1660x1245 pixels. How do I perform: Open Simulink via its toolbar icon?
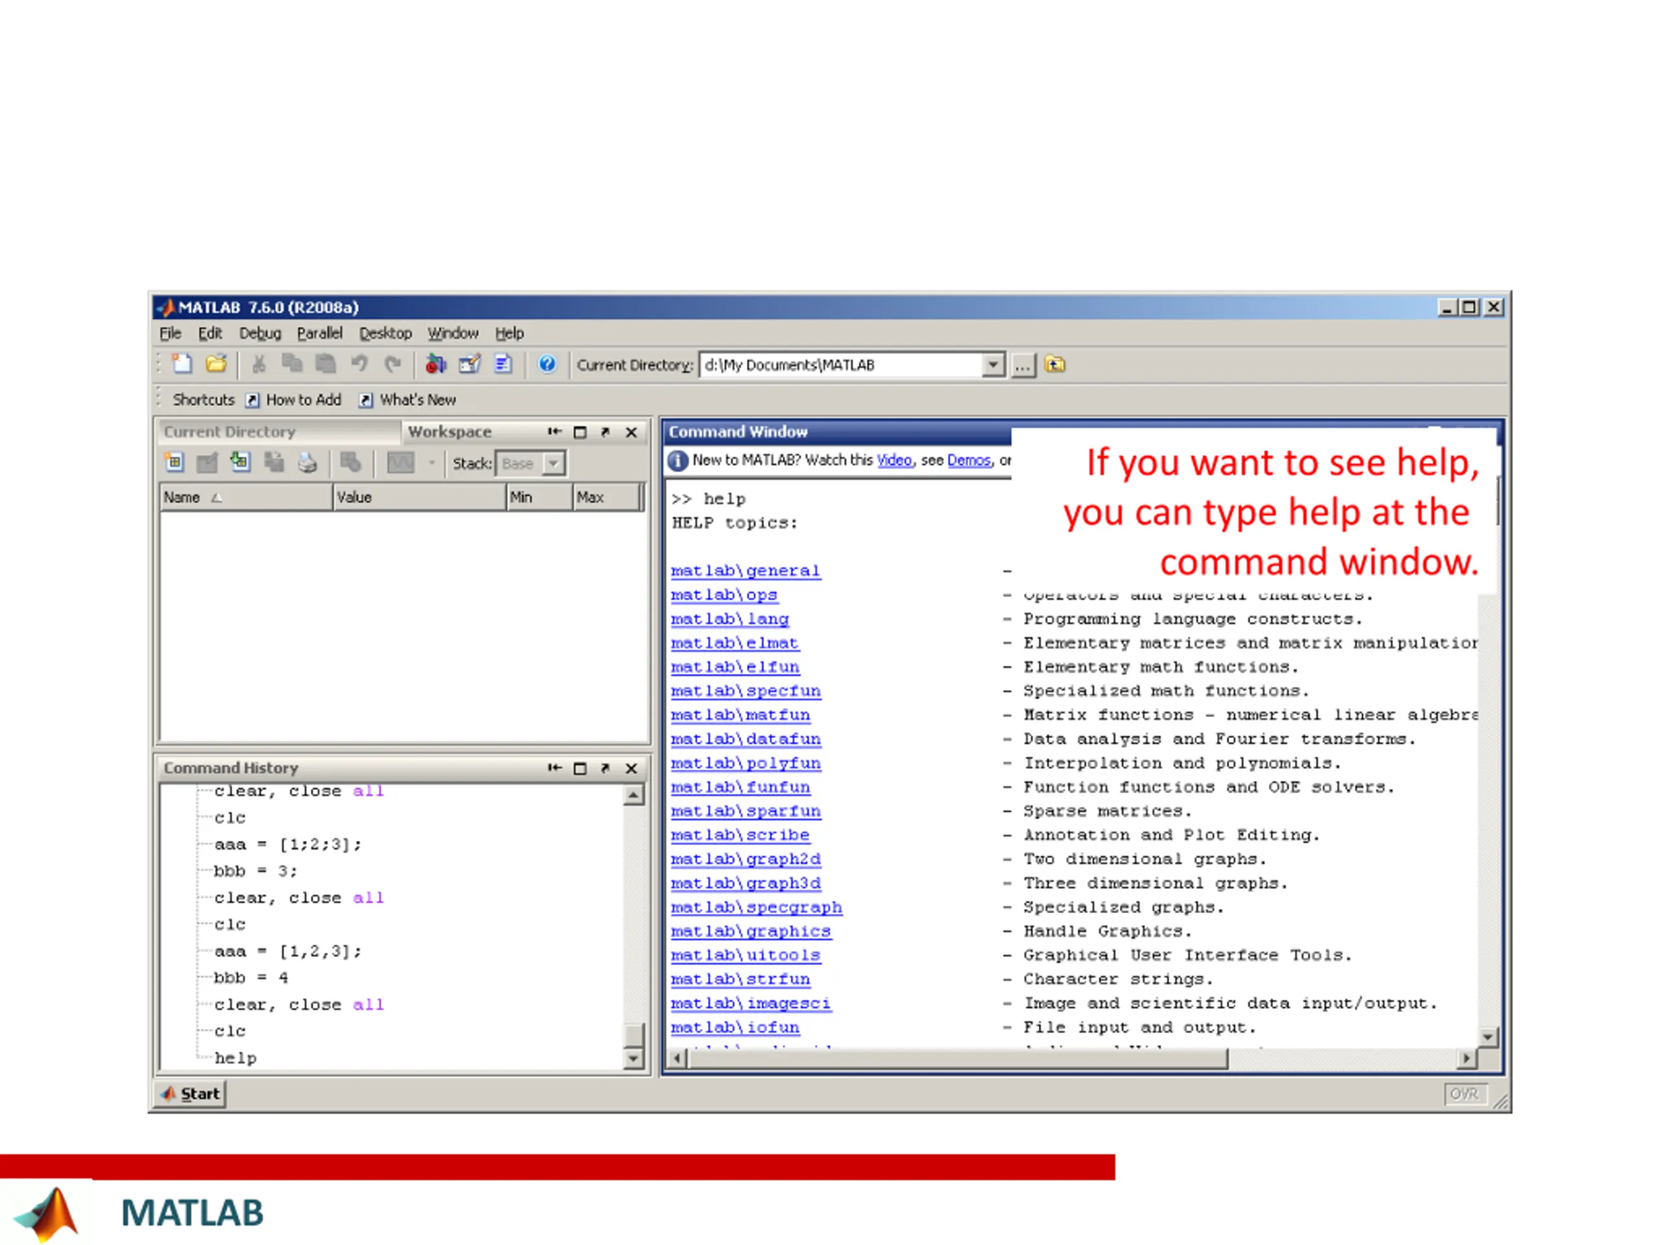[435, 364]
